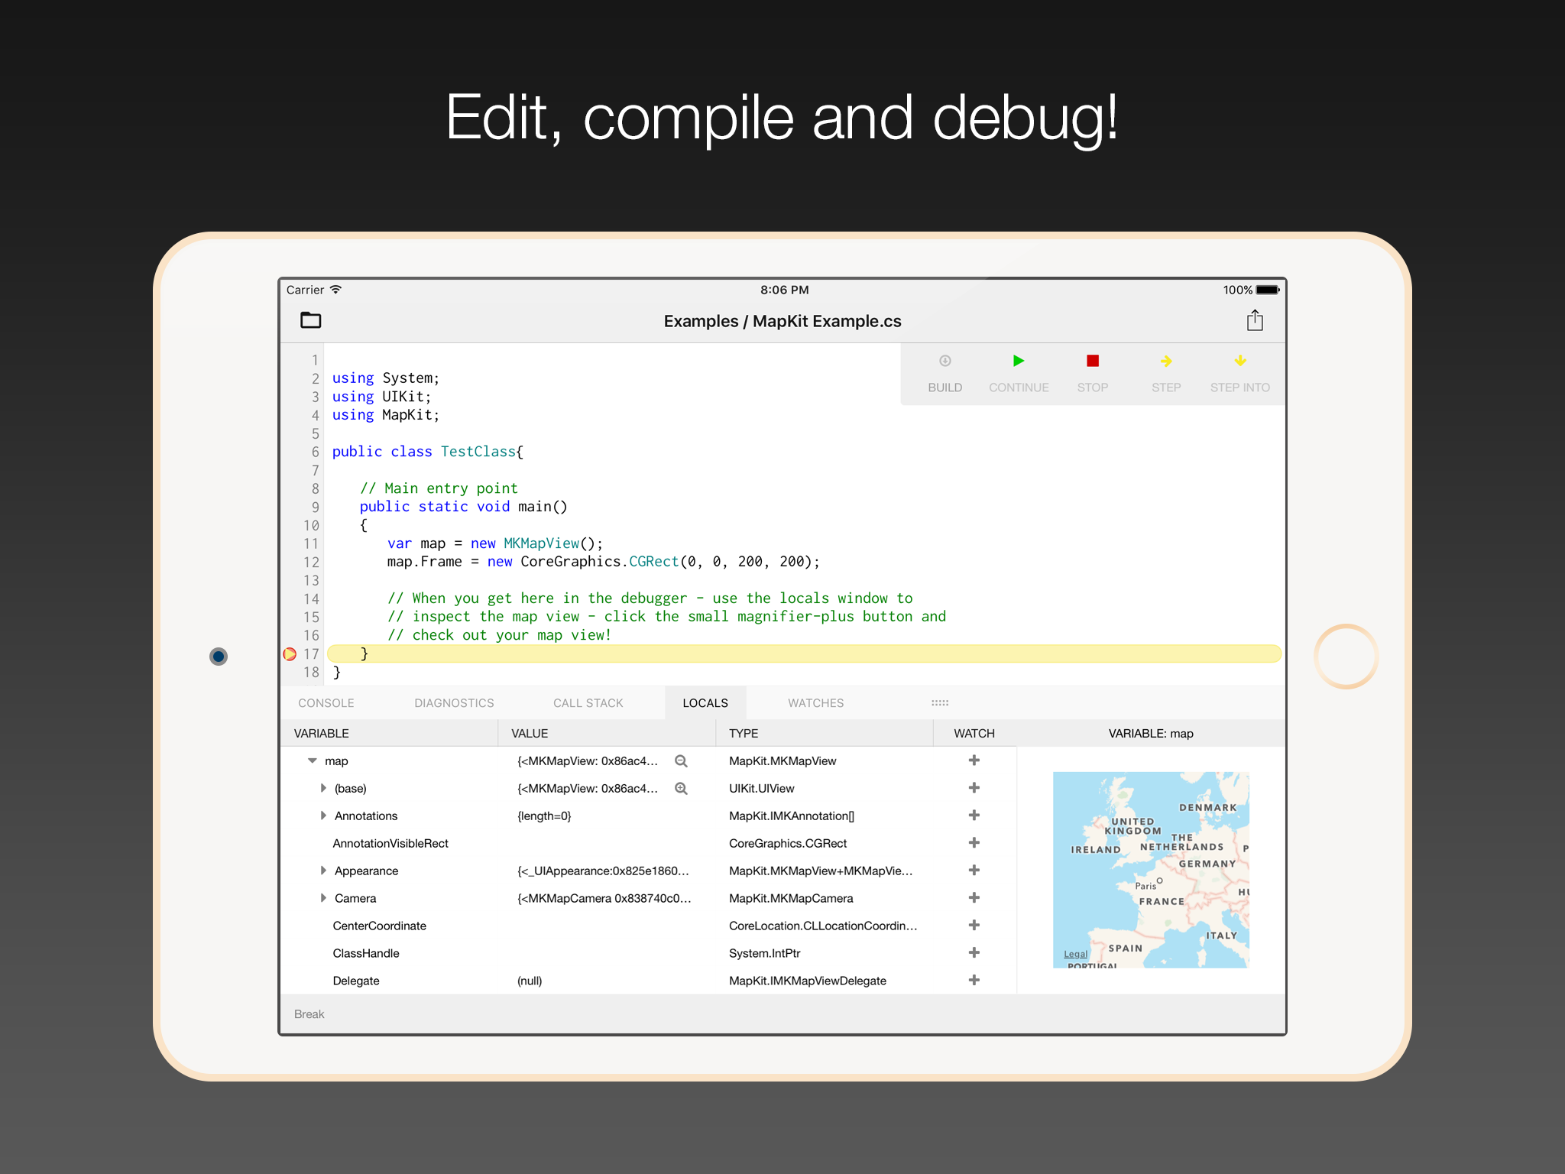The height and width of the screenshot is (1174, 1565).
Task: Tap the share icon in title bar
Action: point(1255,320)
